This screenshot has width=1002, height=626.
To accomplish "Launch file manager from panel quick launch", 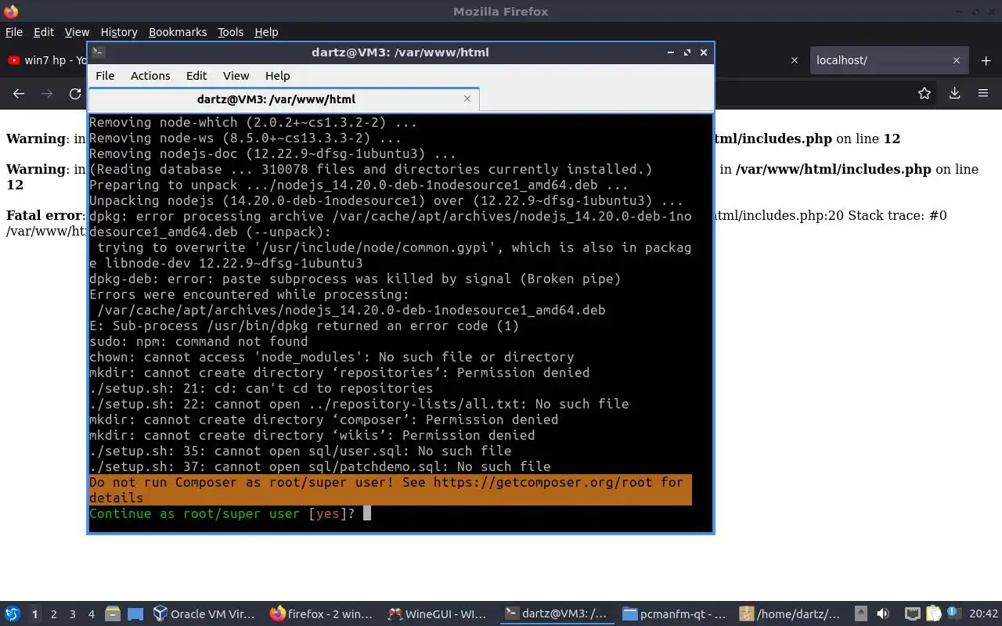I will (112, 614).
